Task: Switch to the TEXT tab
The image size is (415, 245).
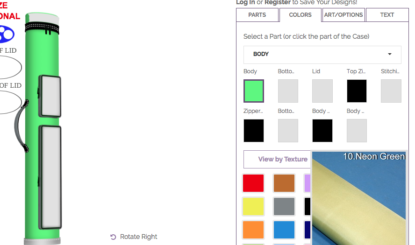Action: 387,15
